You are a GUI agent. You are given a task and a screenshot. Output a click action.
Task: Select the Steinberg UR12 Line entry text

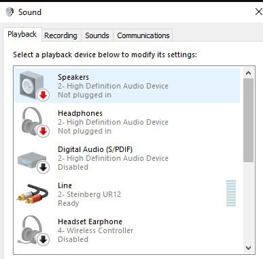coord(90,194)
